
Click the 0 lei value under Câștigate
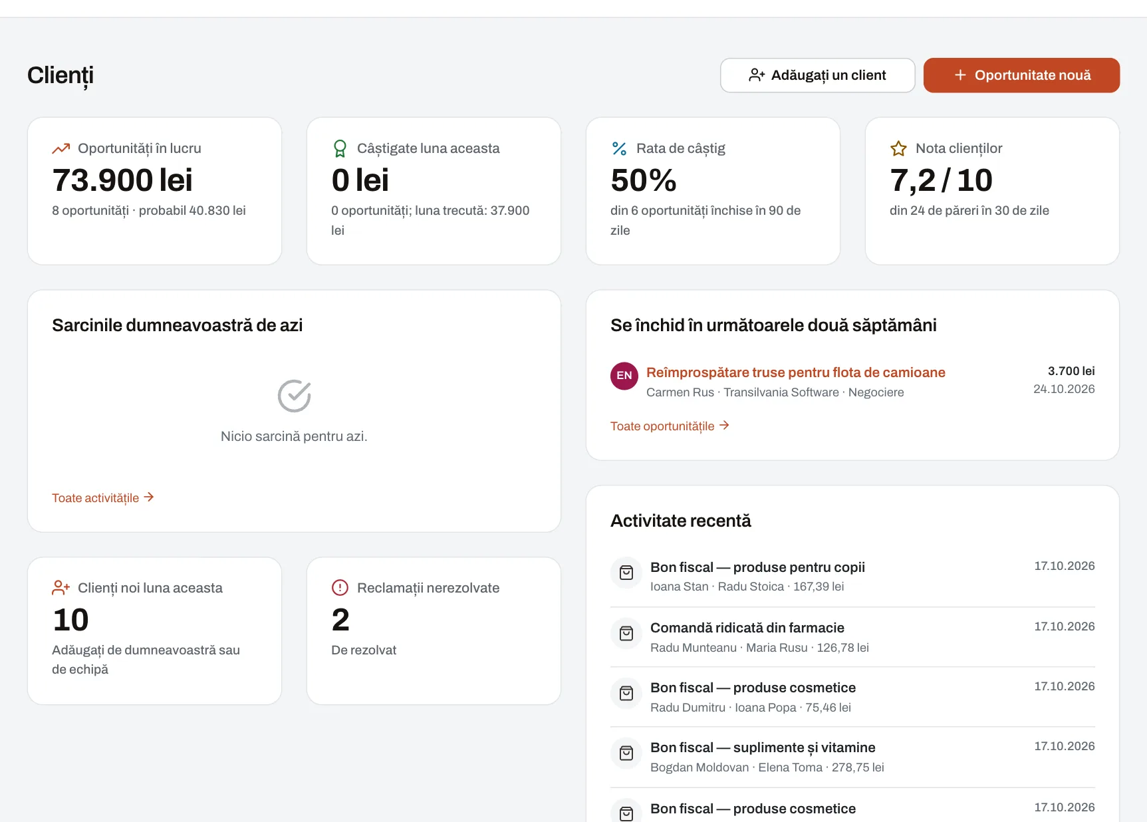[x=360, y=180]
